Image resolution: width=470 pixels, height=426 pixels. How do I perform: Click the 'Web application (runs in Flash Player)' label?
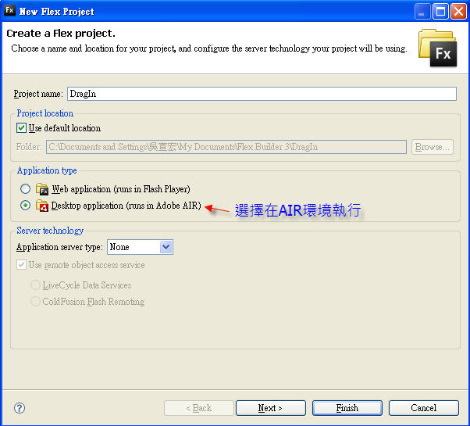121,189
